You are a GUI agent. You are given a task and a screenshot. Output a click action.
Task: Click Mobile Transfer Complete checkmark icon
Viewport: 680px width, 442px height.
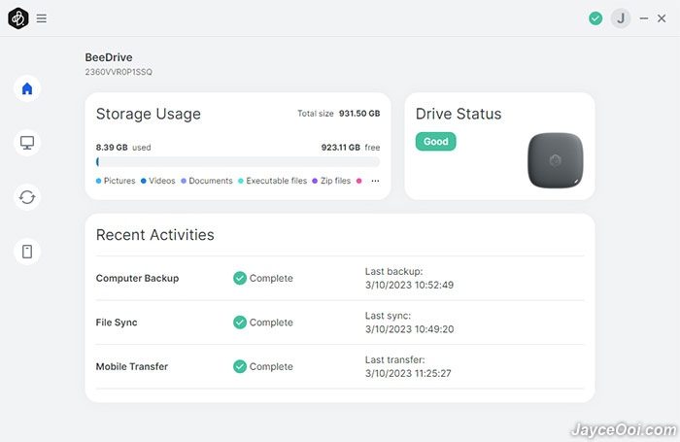click(240, 366)
